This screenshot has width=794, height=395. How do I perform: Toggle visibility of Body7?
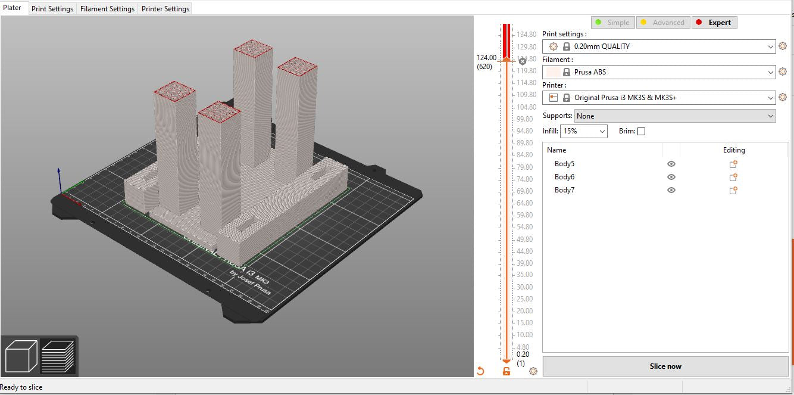[671, 190]
